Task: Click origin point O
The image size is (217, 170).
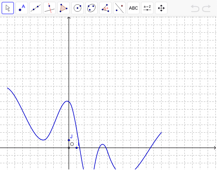Action: (x=69, y=148)
